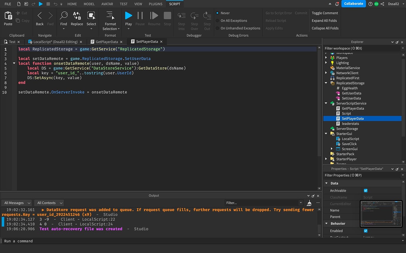Collapse the ServerScriptService tree node
This screenshot has height=253, width=406.
tap(326, 103)
